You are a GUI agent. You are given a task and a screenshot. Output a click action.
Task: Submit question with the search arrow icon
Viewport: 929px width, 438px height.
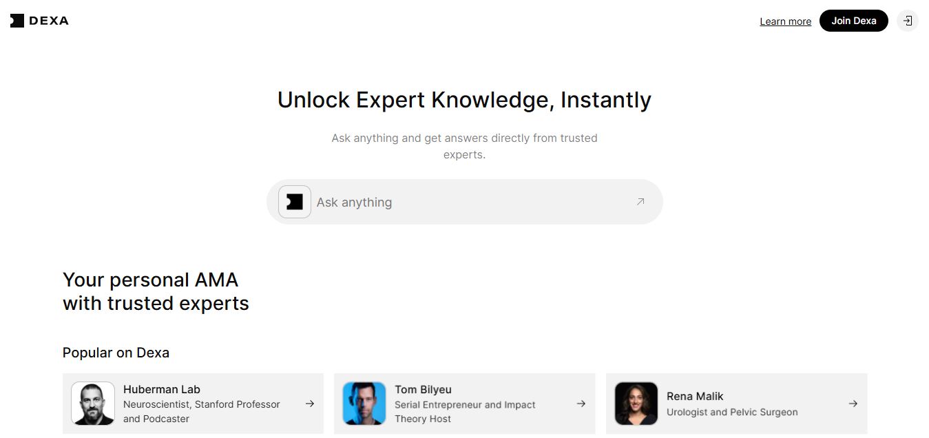pyautogui.click(x=640, y=202)
